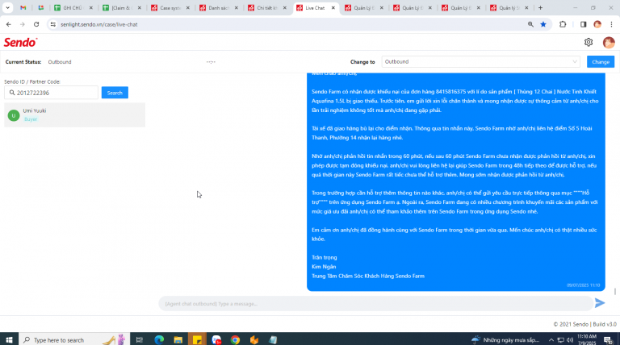Click the Kim Ngân signature line
The image size is (620, 345).
324,267
